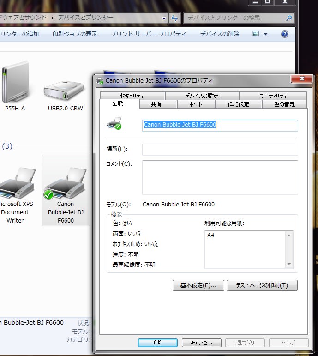The image size is (318, 356).
Task: Switch to the ポート tab
Action: pos(195,104)
